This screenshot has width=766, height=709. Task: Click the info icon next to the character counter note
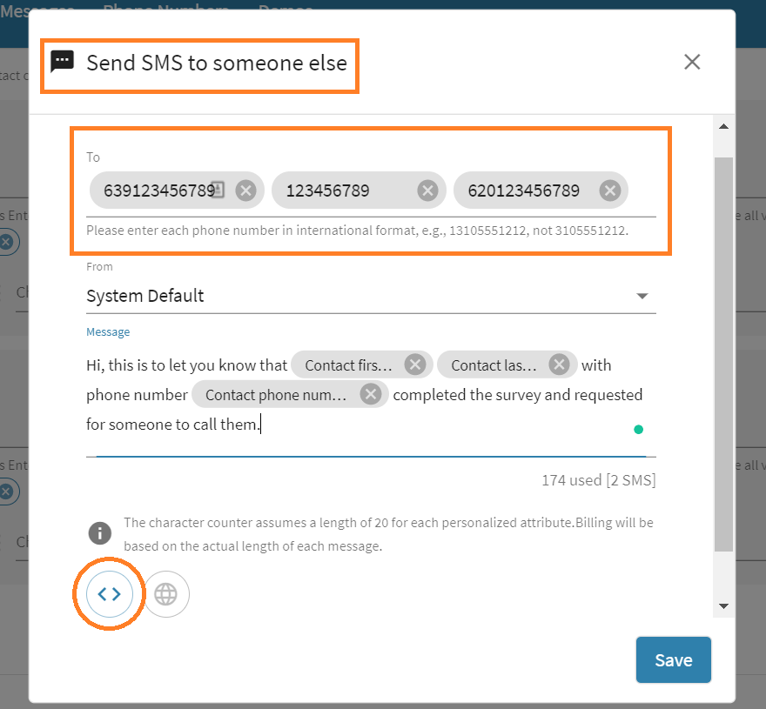98,533
